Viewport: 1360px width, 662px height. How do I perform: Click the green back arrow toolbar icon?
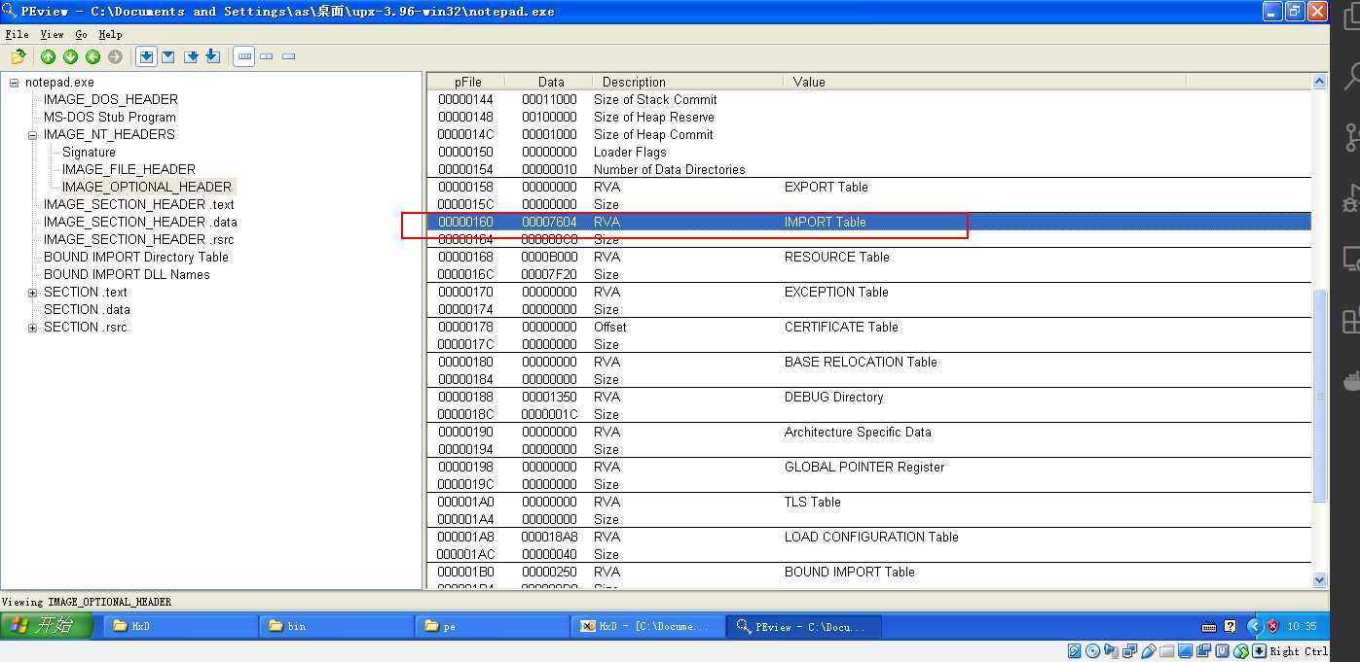point(92,56)
